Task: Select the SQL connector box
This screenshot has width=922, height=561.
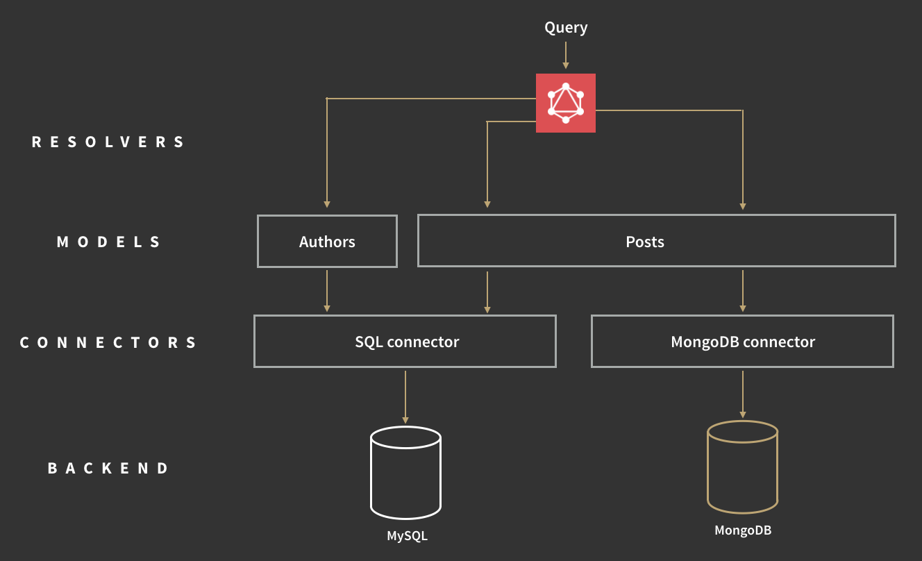Action: click(405, 341)
